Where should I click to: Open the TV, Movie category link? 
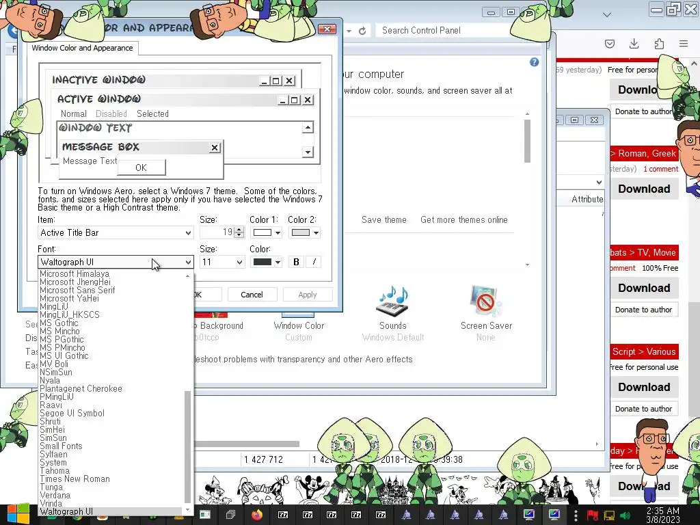pos(656,253)
